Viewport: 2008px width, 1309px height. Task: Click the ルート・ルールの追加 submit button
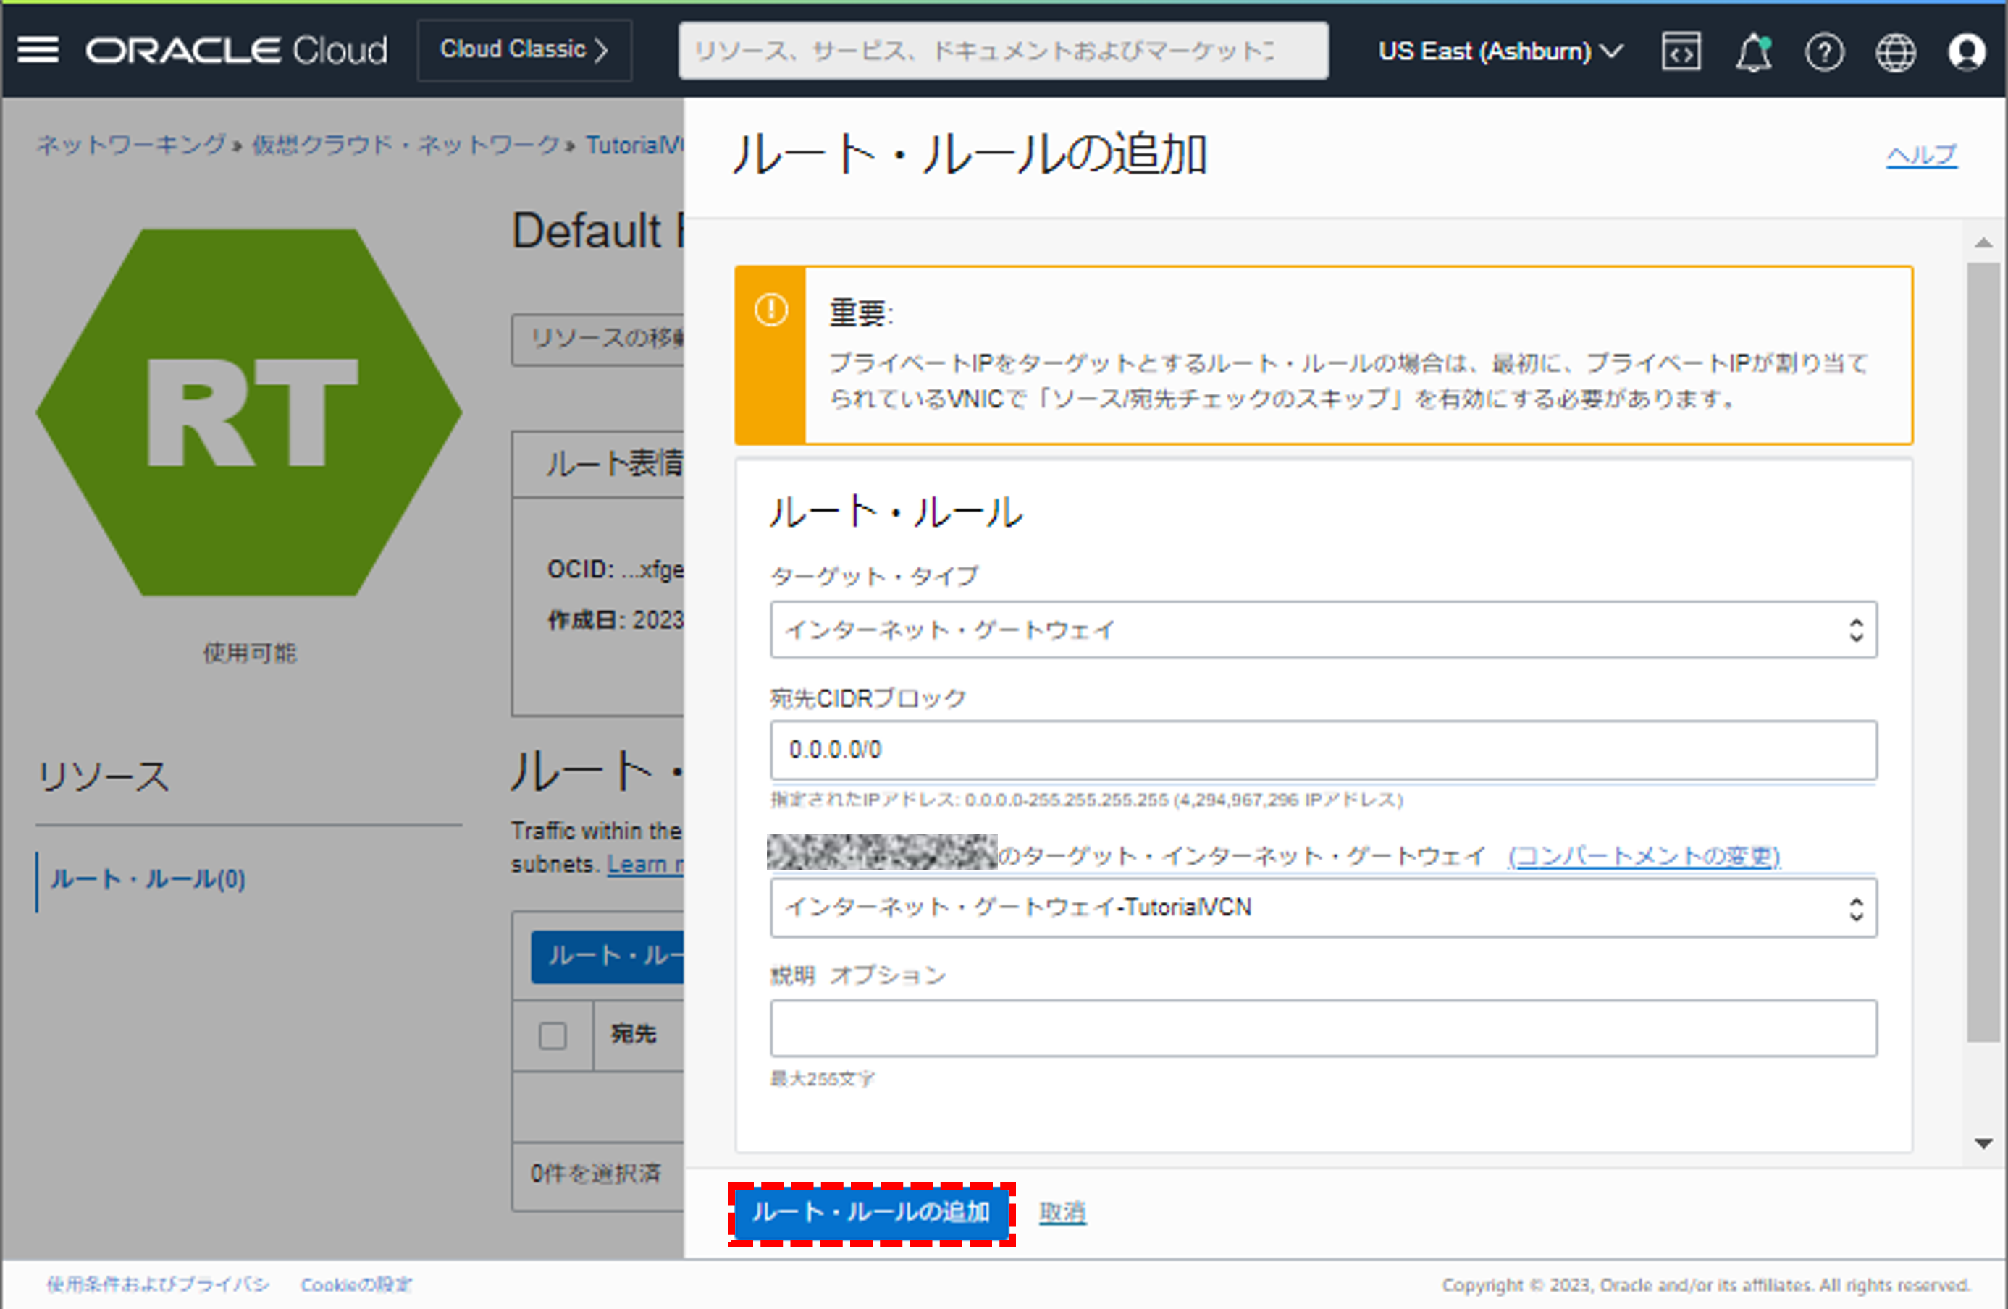tap(870, 1211)
